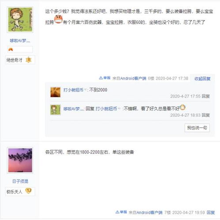Click 打小就扭币 username in first reply
Screen dimensions: 220x220
(73, 90)
